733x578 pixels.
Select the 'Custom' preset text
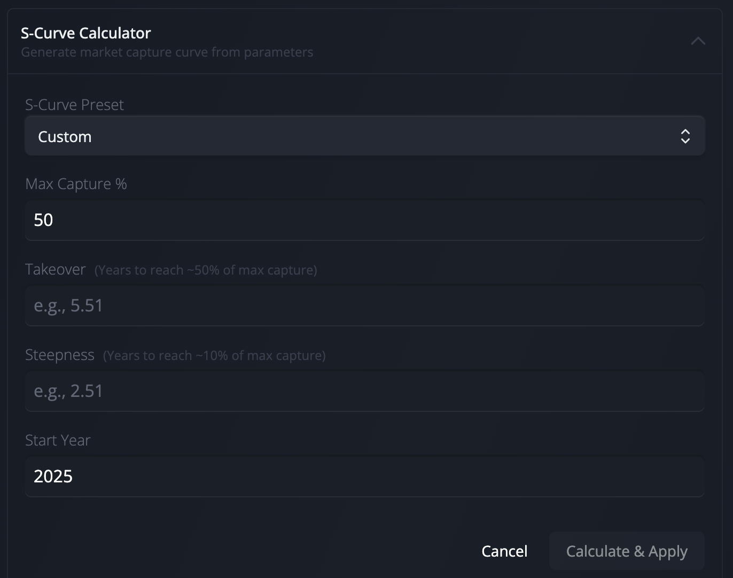(x=65, y=137)
